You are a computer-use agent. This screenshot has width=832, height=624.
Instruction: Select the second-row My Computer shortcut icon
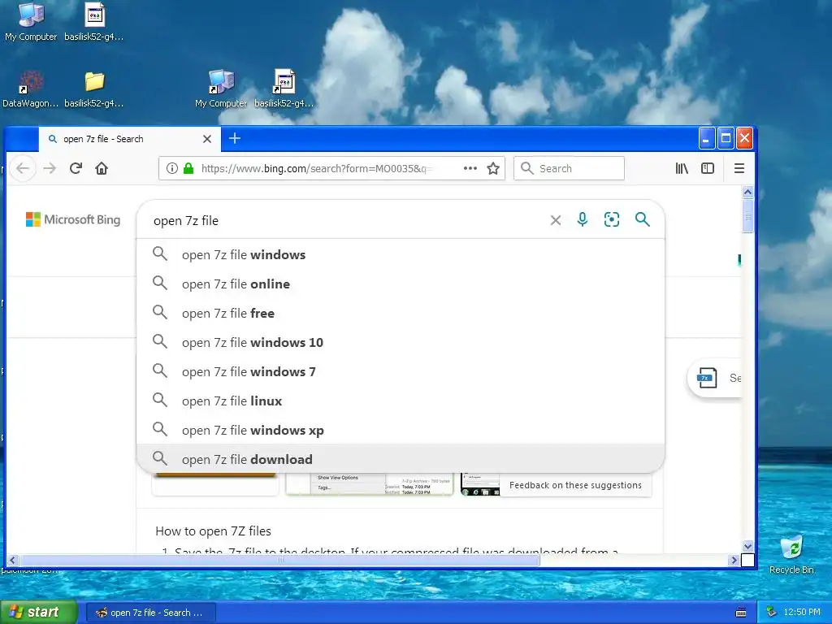click(x=221, y=89)
